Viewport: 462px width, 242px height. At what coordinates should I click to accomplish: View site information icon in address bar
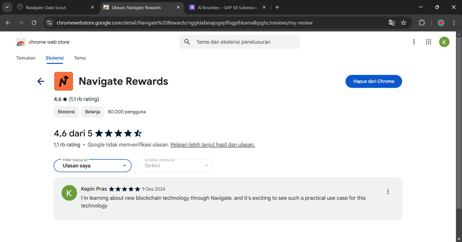(49, 23)
